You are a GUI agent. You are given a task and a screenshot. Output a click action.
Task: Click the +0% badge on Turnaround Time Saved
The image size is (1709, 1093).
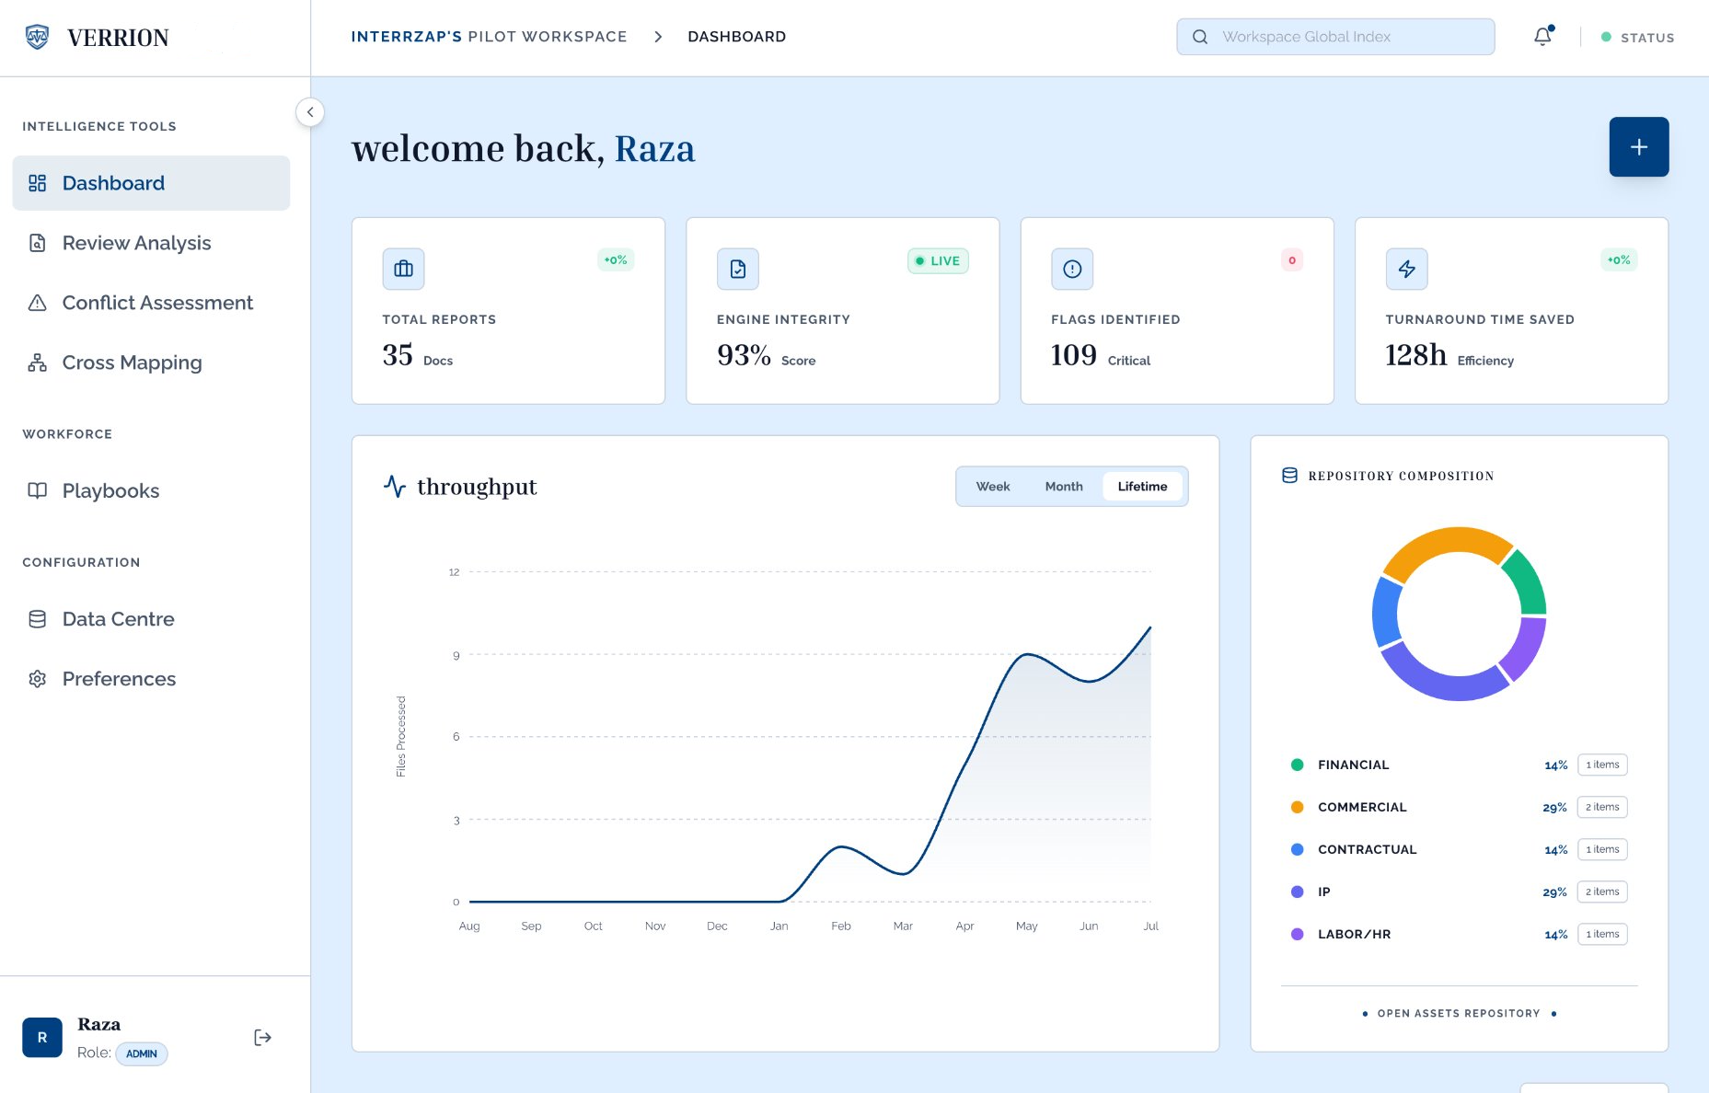pyautogui.click(x=1619, y=260)
